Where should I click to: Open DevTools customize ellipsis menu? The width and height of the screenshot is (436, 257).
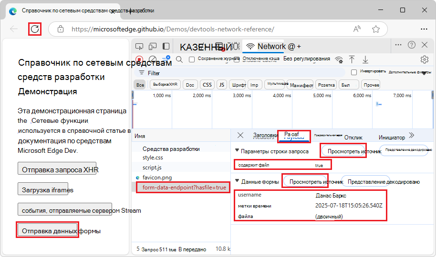point(398,45)
